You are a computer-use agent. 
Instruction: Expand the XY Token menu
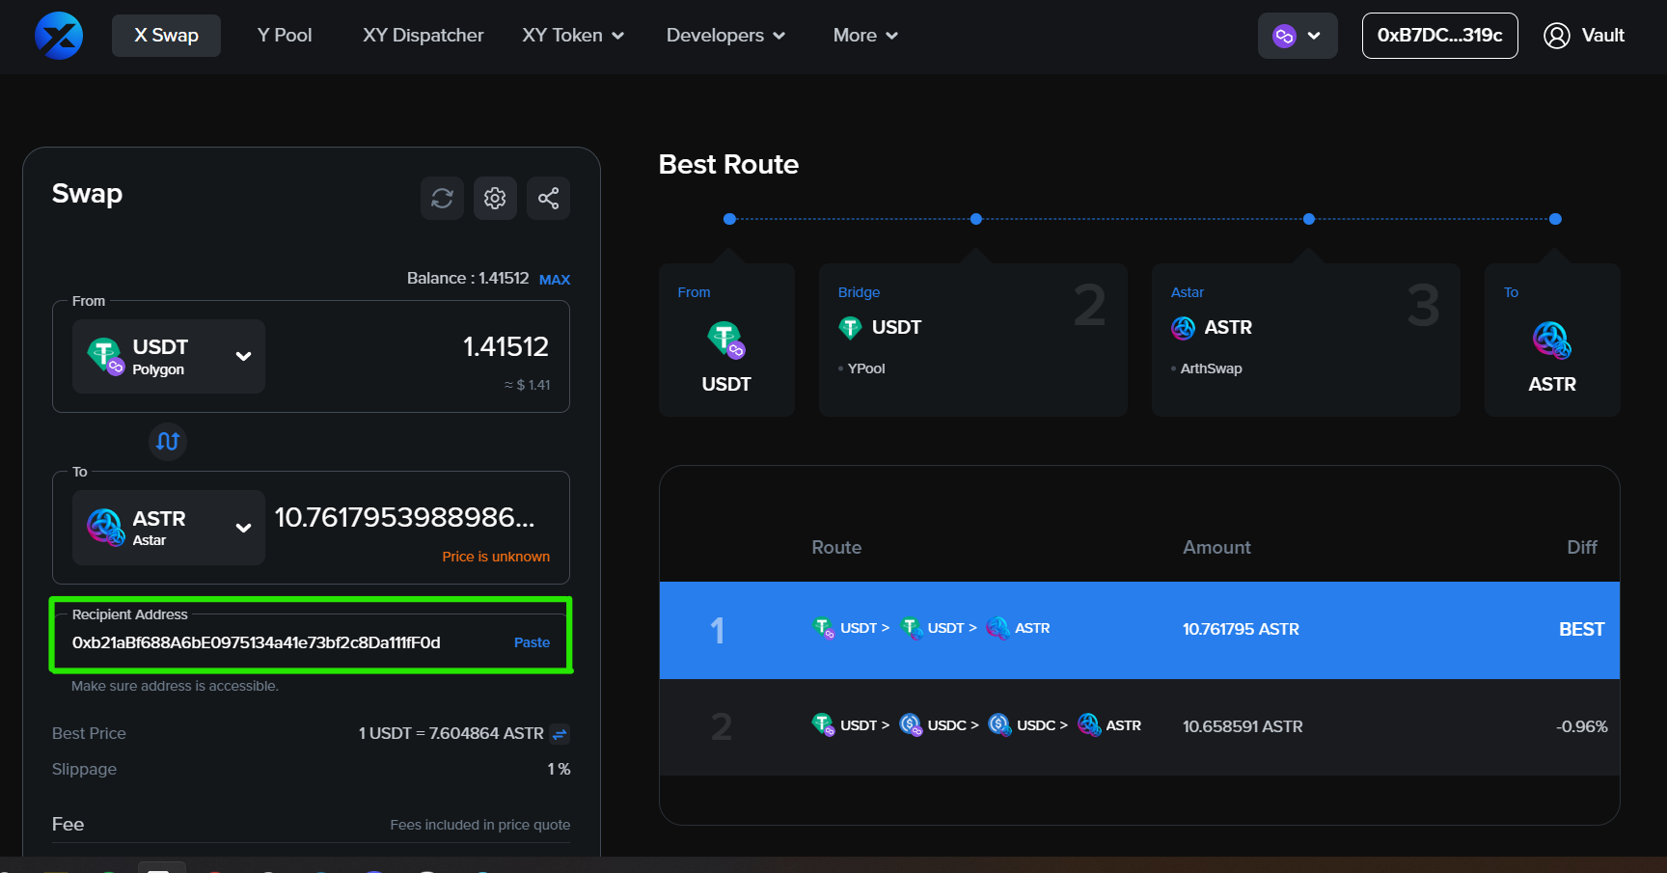(x=573, y=36)
